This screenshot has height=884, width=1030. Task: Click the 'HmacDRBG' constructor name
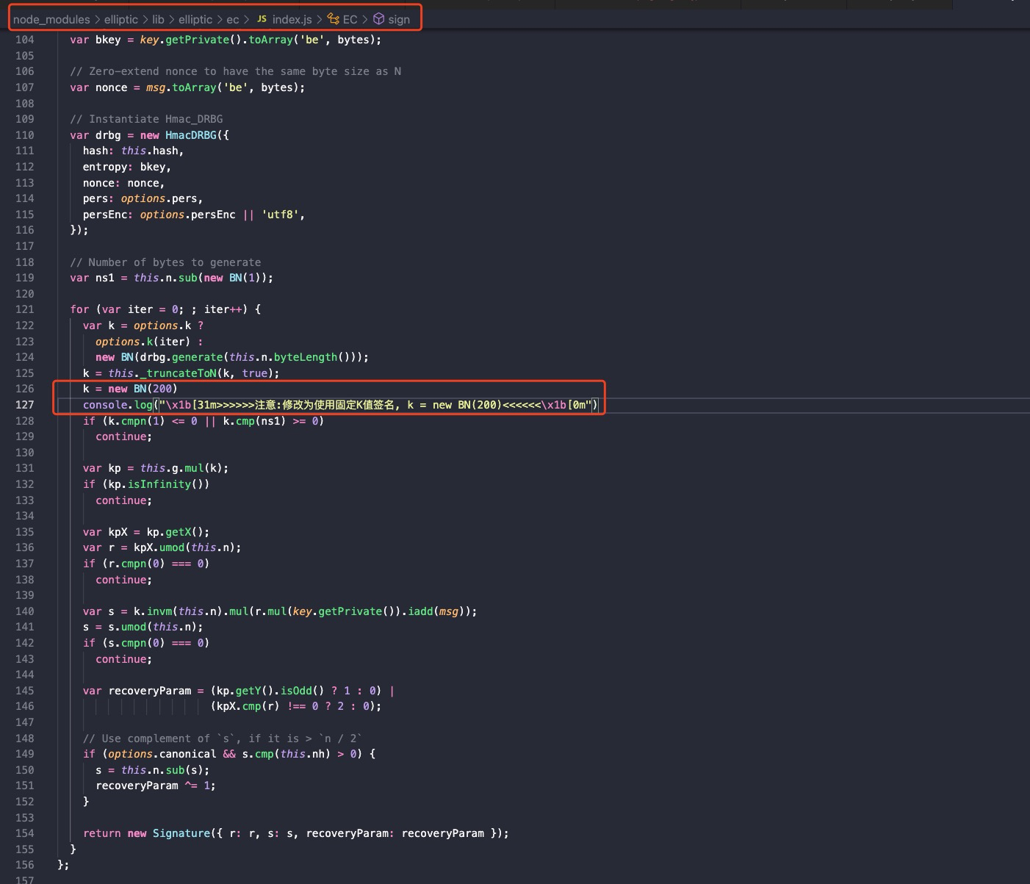191,135
